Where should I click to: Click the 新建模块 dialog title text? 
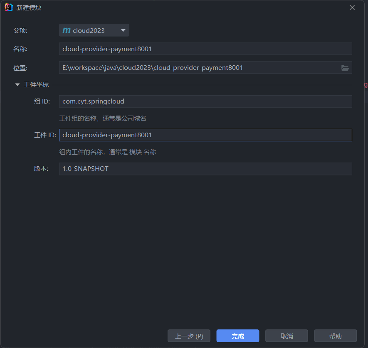pos(29,8)
